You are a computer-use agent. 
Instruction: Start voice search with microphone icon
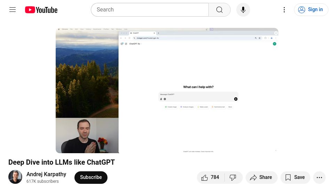[243, 10]
